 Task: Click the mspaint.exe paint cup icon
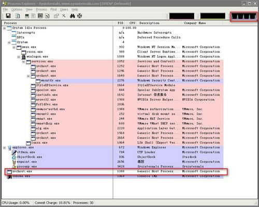pyautogui.click(x=14, y=162)
